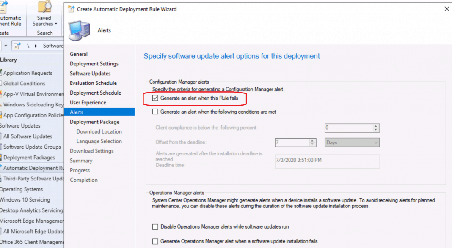Click the Deadline time field

tap(327, 162)
